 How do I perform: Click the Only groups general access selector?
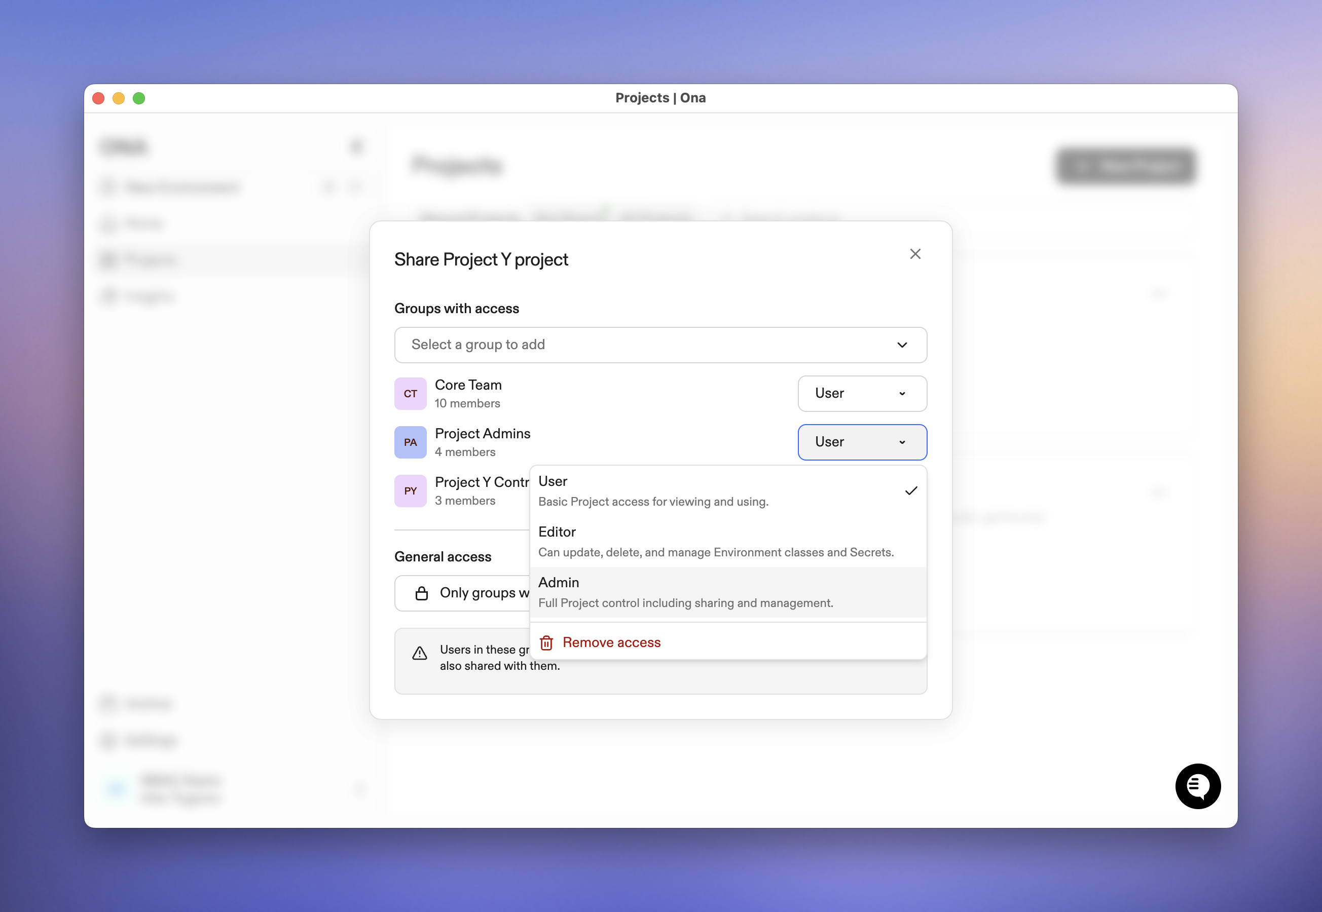(474, 593)
